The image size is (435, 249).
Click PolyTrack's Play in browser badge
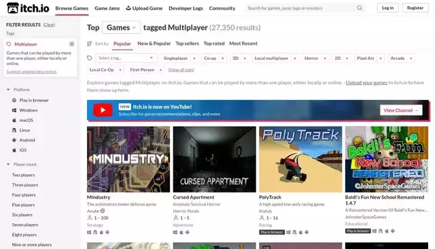pyautogui.click(x=272, y=232)
